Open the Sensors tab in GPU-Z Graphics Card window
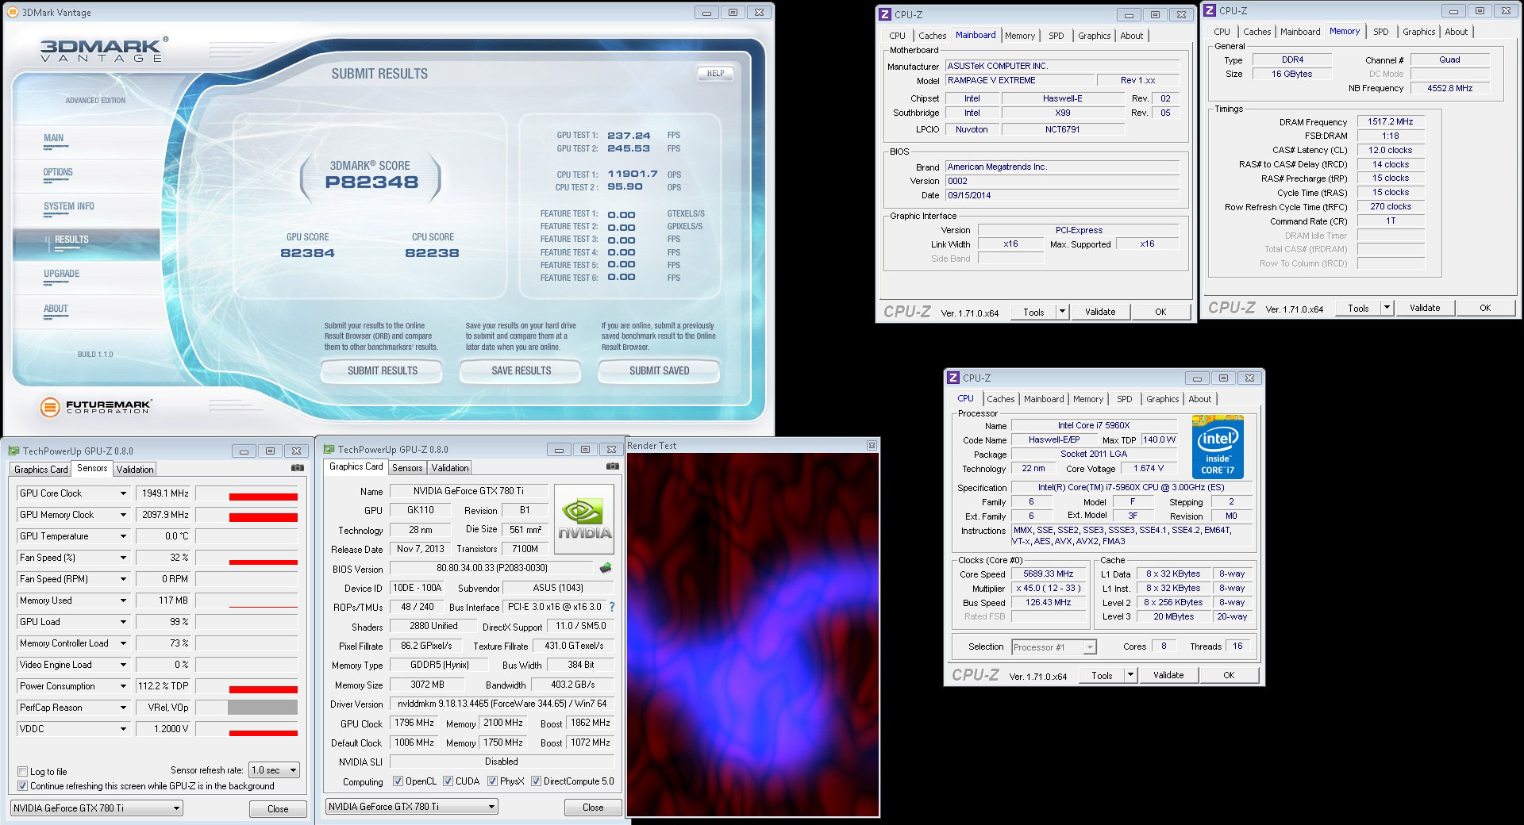1524x825 pixels. coord(407,468)
